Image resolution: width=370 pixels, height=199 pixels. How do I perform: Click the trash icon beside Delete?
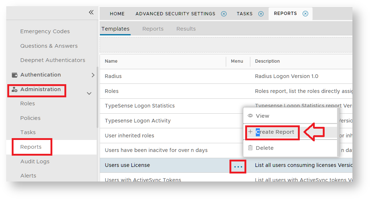tap(250, 148)
